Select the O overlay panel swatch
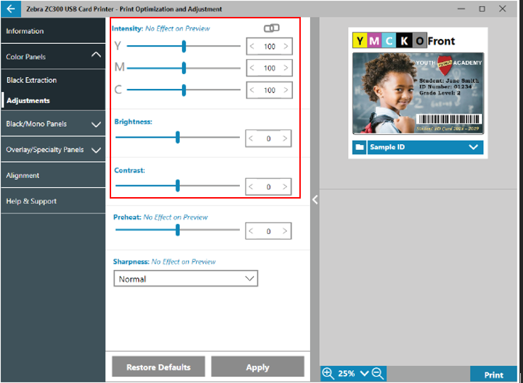Viewport: 523px width, 383px height. (x=420, y=40)
